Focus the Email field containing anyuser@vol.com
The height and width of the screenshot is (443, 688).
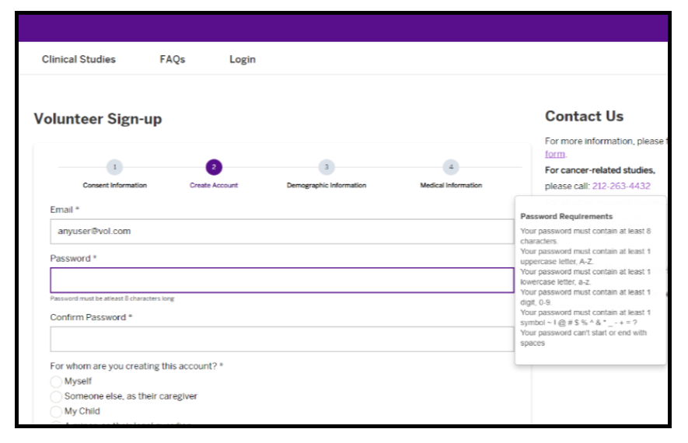[281, 232]
